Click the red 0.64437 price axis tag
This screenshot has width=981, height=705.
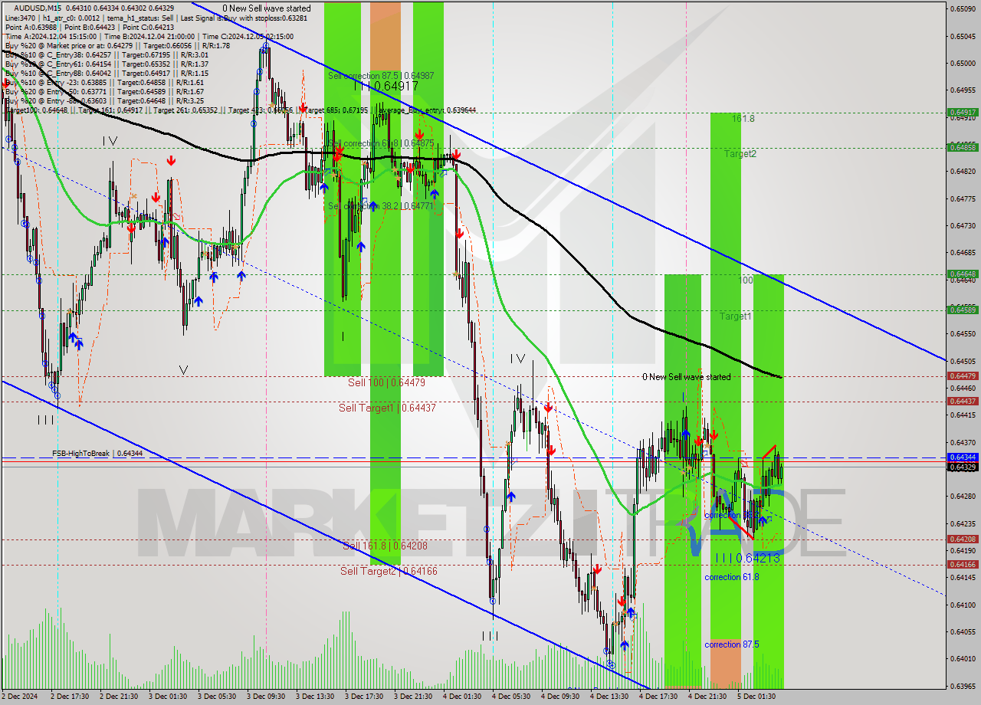[963, 401]
